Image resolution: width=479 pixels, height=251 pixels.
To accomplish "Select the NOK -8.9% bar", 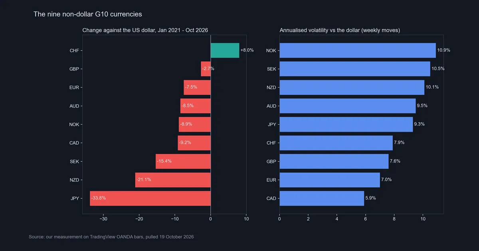I will [x=195, y=124].
